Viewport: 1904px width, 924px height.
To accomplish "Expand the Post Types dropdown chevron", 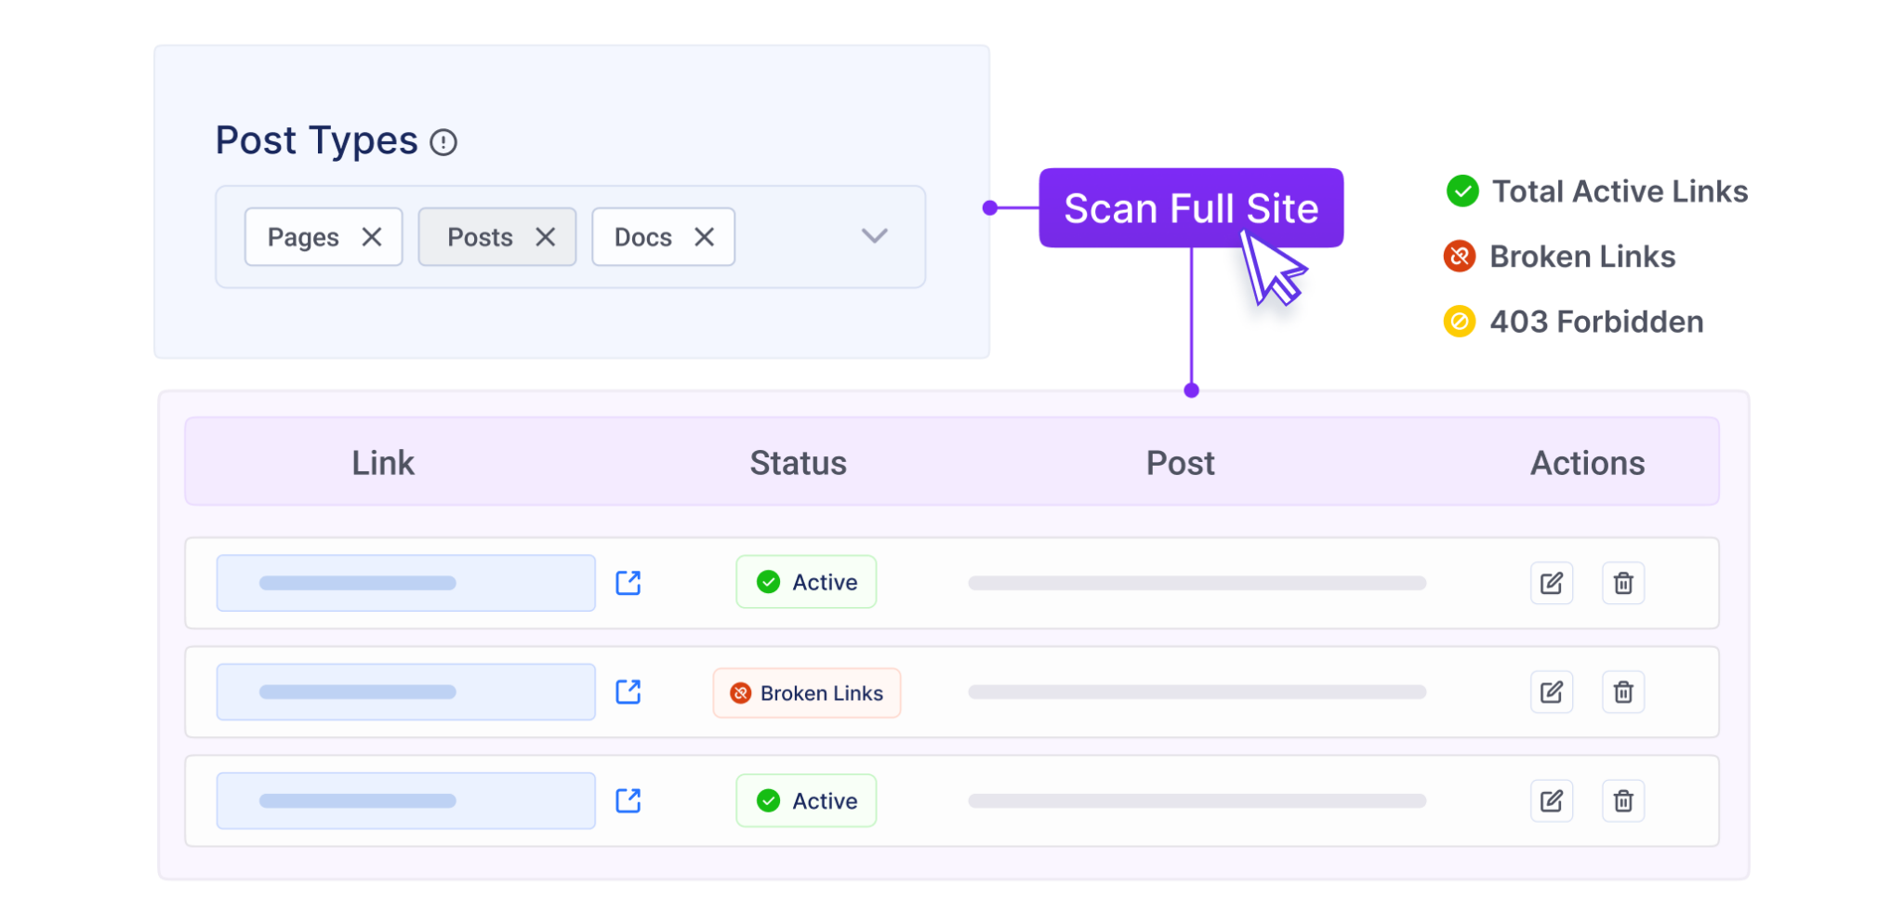I will click(873, 237).
